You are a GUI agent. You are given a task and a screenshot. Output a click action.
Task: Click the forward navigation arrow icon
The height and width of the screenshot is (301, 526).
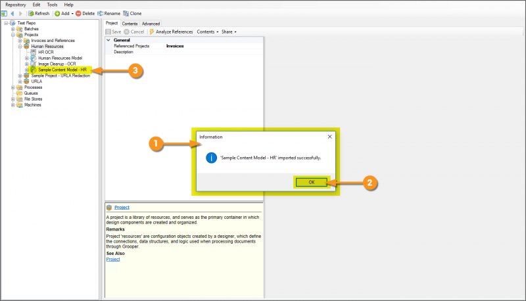[20, 13]
